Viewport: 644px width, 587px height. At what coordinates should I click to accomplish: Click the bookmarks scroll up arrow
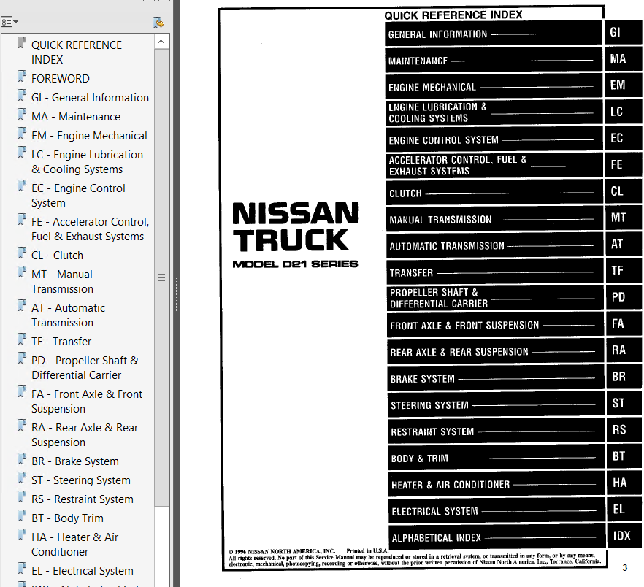click(161, 42)
